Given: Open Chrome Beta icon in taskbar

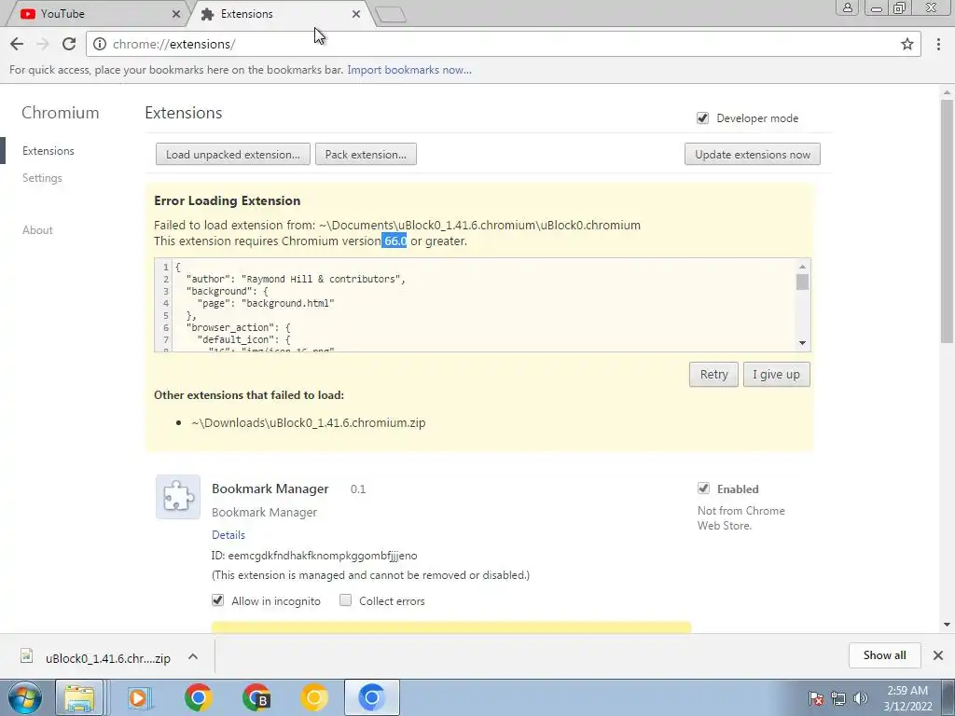Looking at the screenshot, I should [x=256, y=697].
